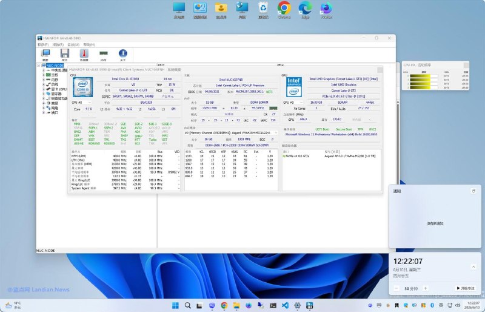This screenshot has height=312, width=485.
Task: Close the system summary window
Action: pos(380,70)
